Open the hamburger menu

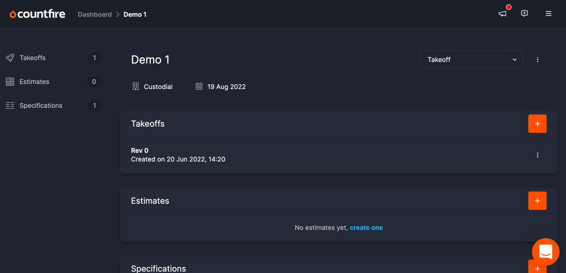tap(549, 14)
